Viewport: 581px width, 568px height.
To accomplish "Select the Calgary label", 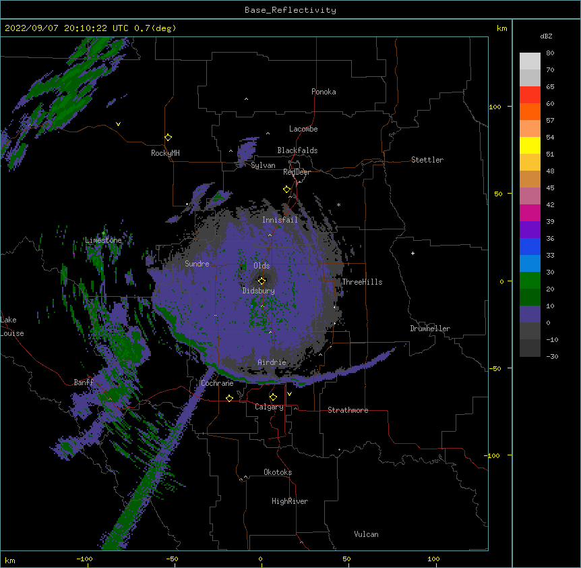I will click(269, 407).
